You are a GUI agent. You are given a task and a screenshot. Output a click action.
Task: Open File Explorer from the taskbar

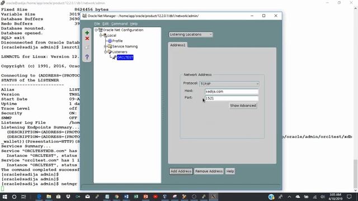[x=49, y=197]
